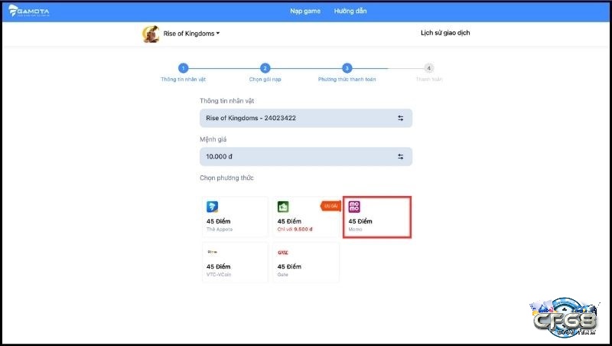Click the Gamota logo

point(29,11)
